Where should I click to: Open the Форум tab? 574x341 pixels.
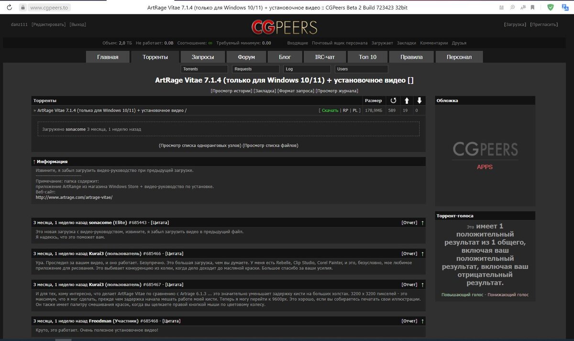point(246,57)
